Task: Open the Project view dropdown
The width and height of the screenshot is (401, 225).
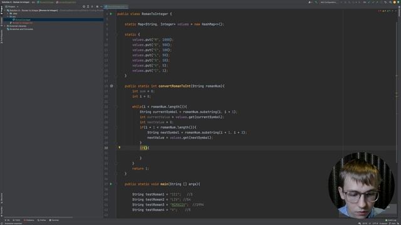Action: point(12,7)
